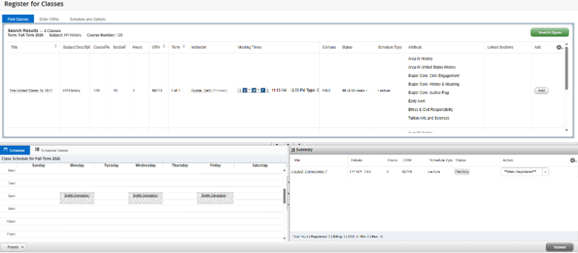The image size is (578, 253).
Task: Click Blazer Core: History & Meaning attribute
Action: (433, 84)
